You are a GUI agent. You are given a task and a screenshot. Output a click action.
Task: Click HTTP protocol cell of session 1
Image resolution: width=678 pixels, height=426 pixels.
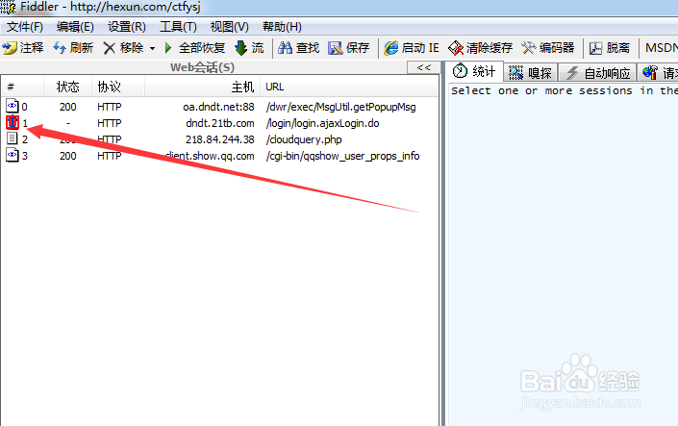pyautogui.click(x=110, y=123)
